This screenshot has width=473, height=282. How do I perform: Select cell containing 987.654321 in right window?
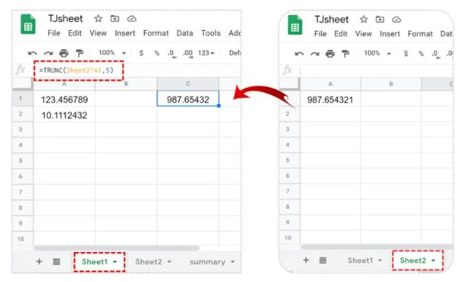tap(330, 100)
